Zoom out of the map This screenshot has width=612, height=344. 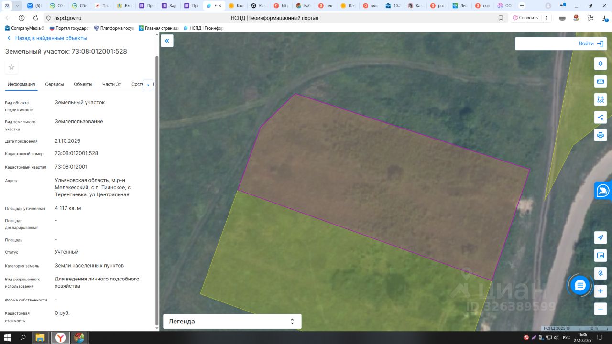601,309
